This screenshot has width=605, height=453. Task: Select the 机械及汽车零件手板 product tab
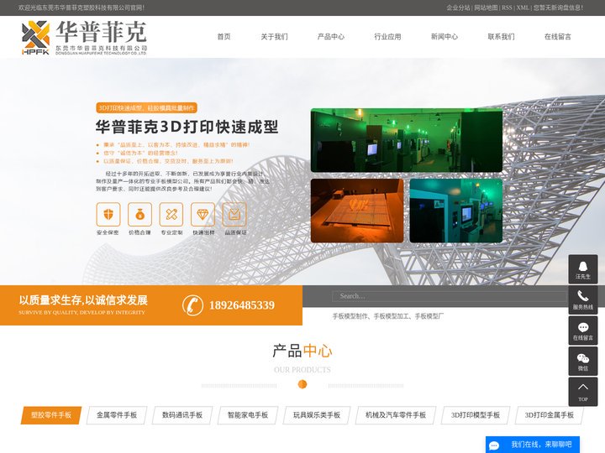click(x=396, y=415)
